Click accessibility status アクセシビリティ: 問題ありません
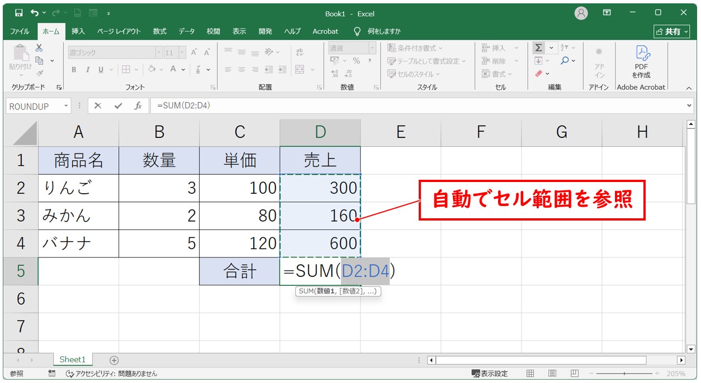This screenshot has height=383, width=701. coord(112,374)
